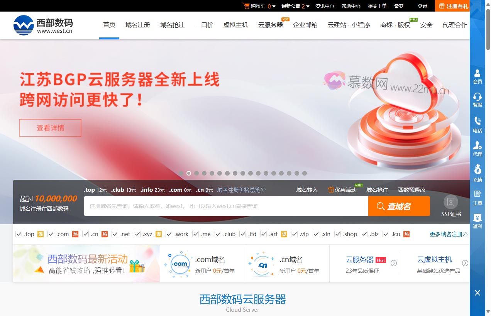Disable the .vip extension checkbox
491x316 pixels.
click(294, 234)
